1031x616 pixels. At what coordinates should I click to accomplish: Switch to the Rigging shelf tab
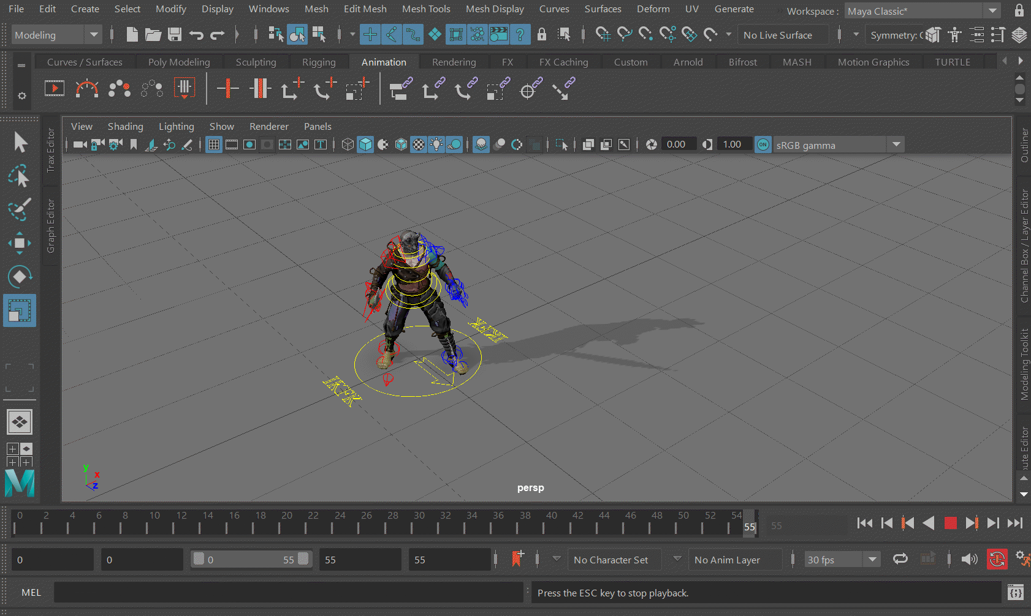[319, 62]
